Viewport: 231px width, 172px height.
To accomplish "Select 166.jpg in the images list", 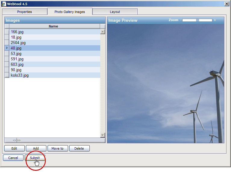I will coord(17,32).
